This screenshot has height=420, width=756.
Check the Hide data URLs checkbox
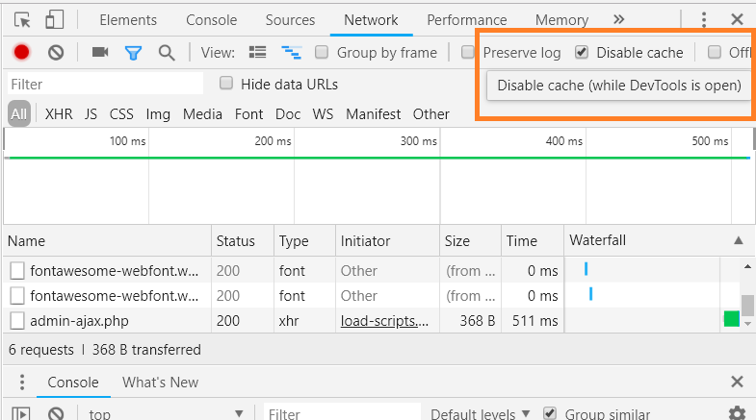[226, 84]
